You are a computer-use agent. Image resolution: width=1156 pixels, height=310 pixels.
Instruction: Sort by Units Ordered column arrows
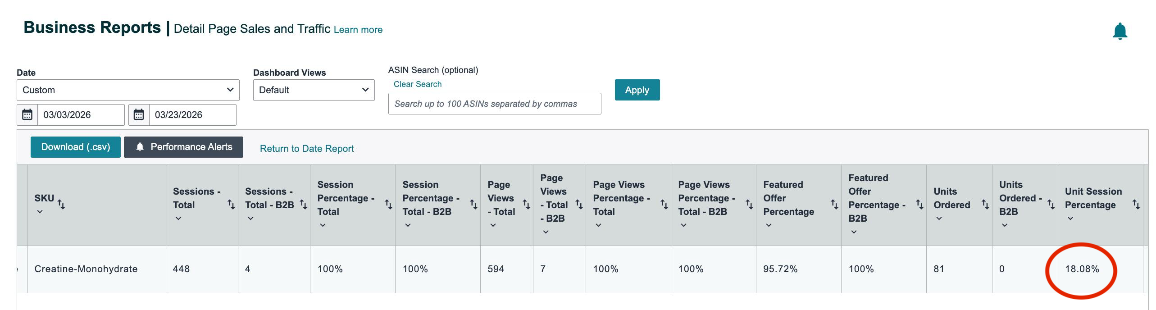pyautogui.click(x=985, y=205)
